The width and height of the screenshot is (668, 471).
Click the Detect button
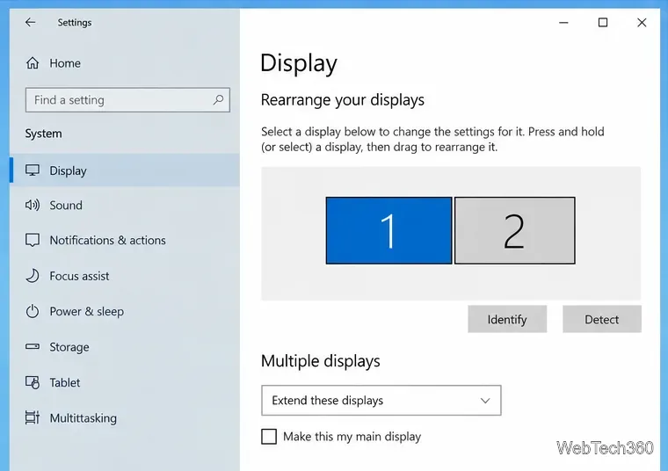[x=601, y=319]
